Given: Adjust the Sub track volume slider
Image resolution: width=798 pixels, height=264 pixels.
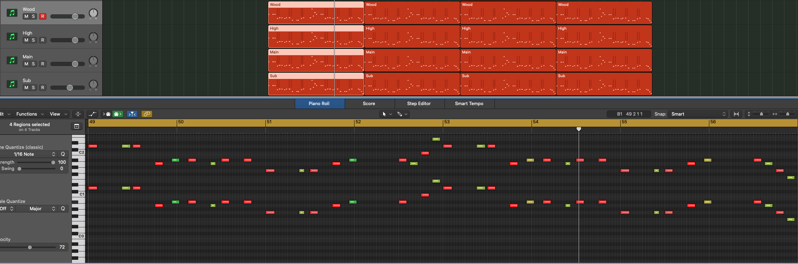Looking at the screenshot, I should pyautogui.click(x=67, y=88).
